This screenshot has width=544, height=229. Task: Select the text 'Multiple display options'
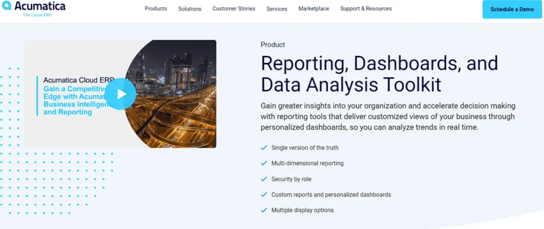pos(302,210)
